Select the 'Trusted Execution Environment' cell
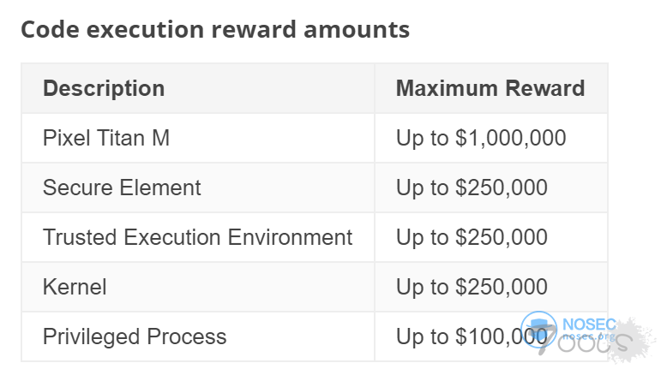 tap(197, 237)
